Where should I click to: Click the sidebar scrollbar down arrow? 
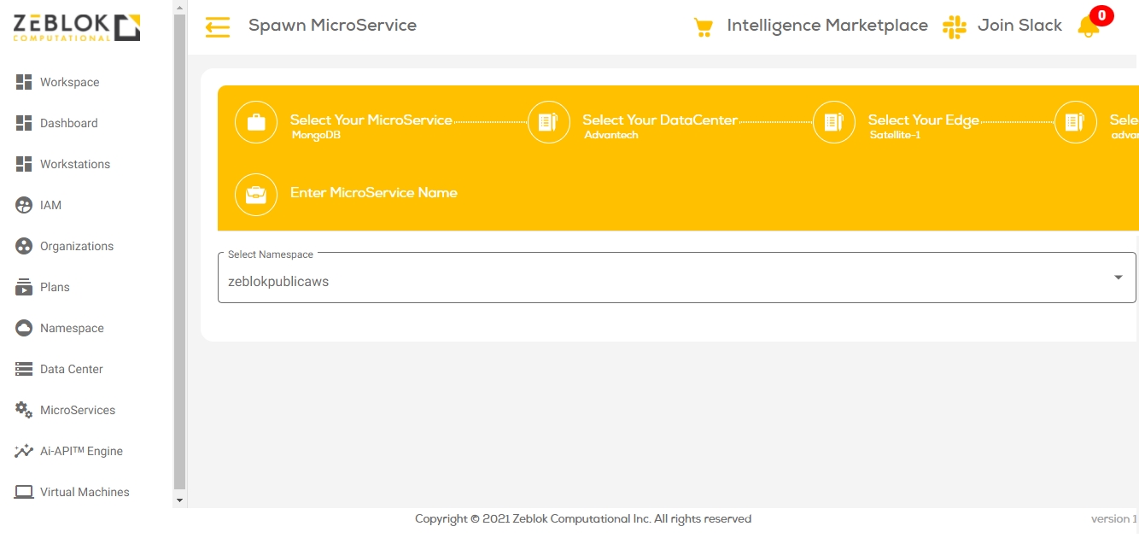(x=179, y=500)
